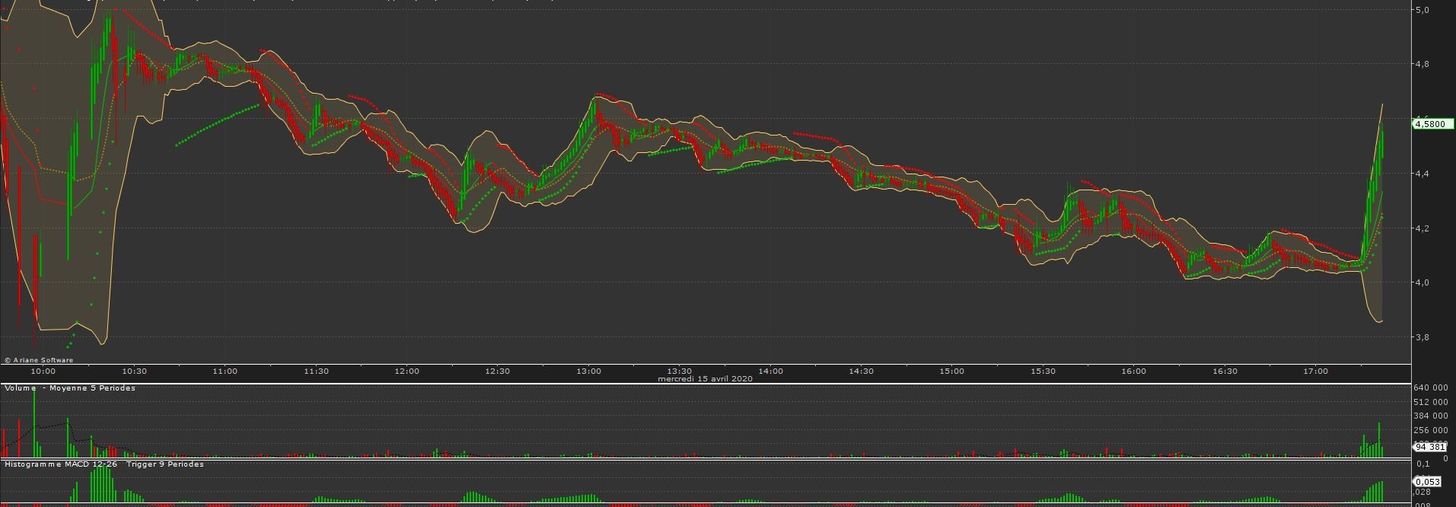Click the 94 381 volume value tag
1456x507 pixels.
[x=1429, y=447]
